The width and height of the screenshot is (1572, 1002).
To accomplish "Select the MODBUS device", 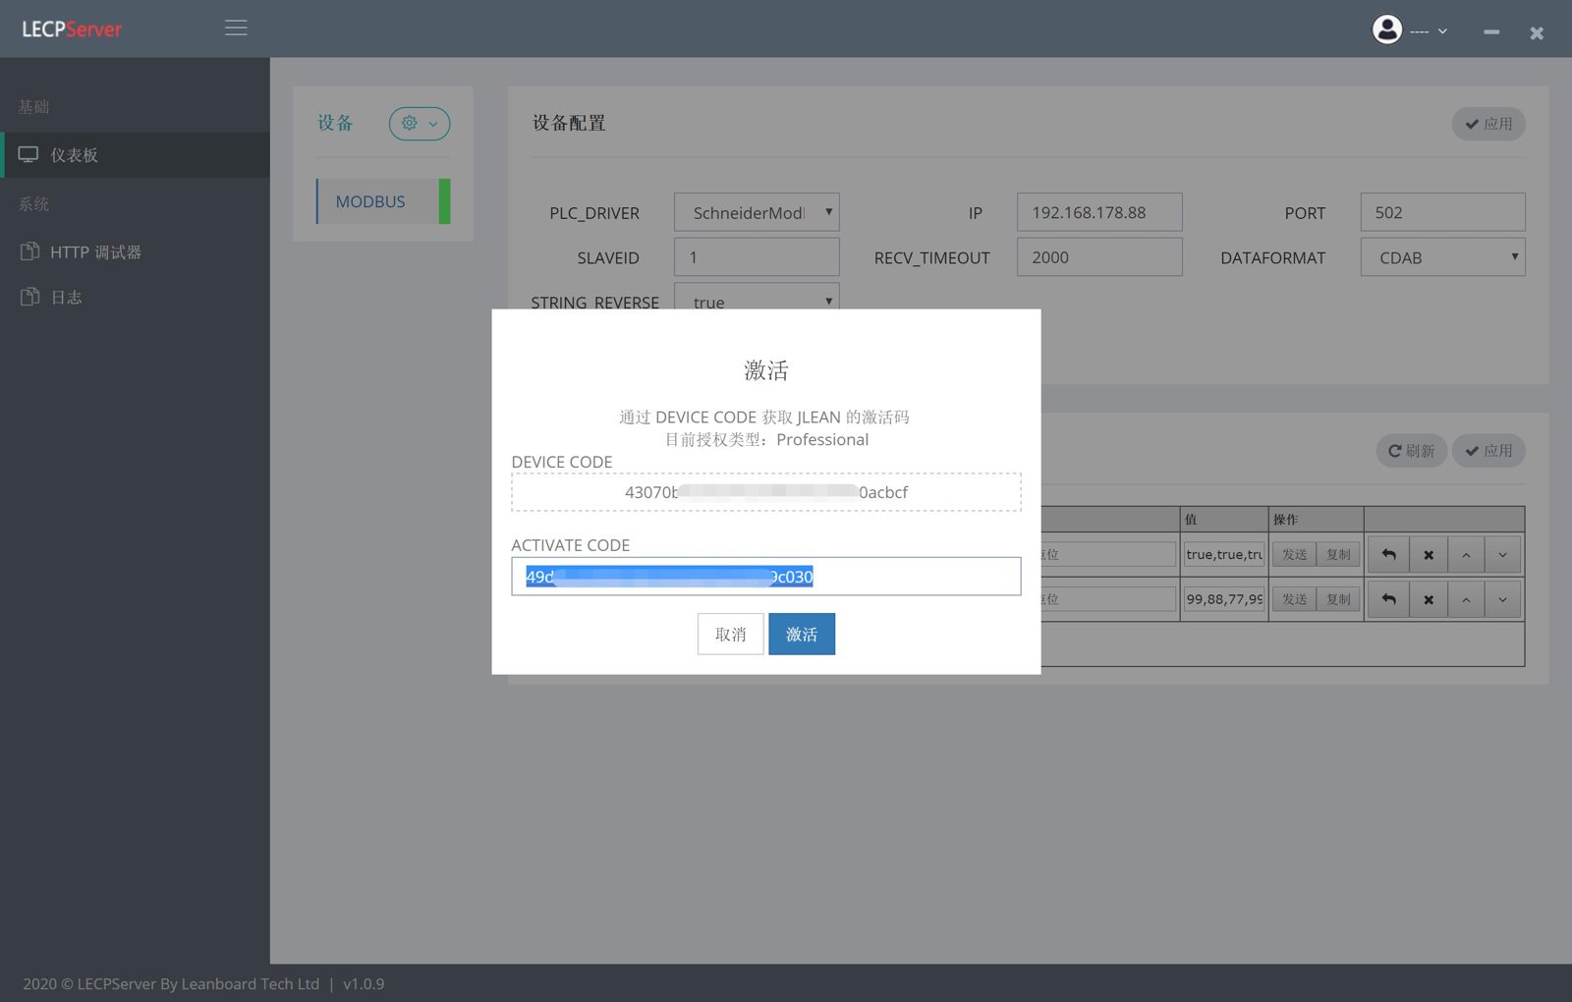I will click(x=383, y=201).
